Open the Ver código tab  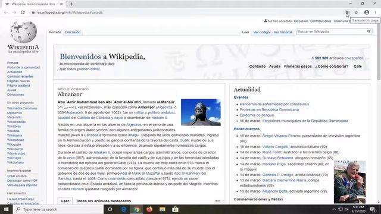[261, 32]
